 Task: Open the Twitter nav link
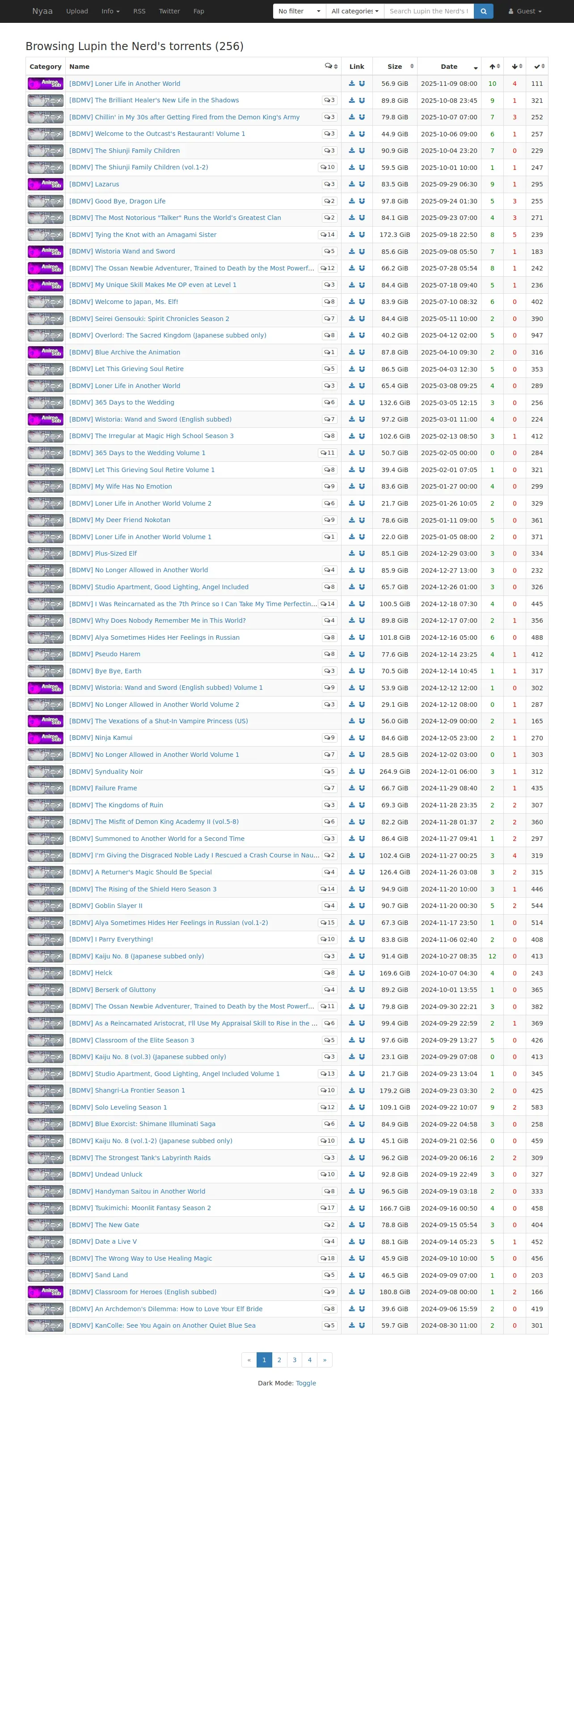click(169, 11)
